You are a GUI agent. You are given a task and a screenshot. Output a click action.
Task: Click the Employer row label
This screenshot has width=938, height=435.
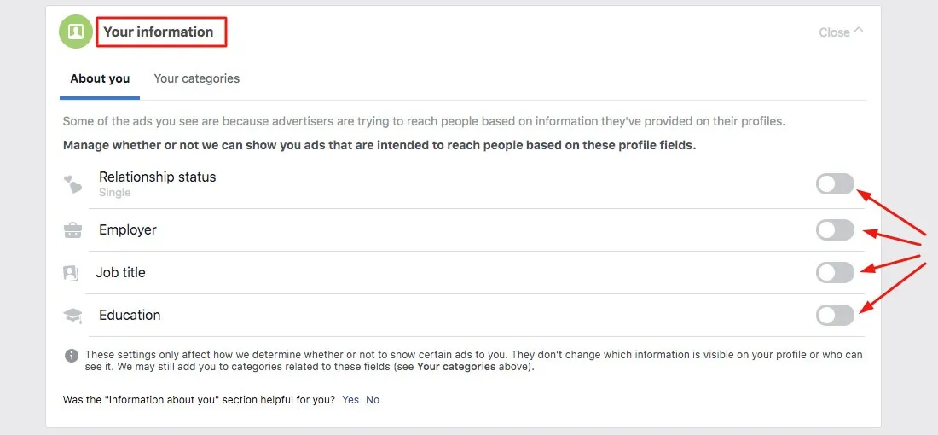click(128, 230)
